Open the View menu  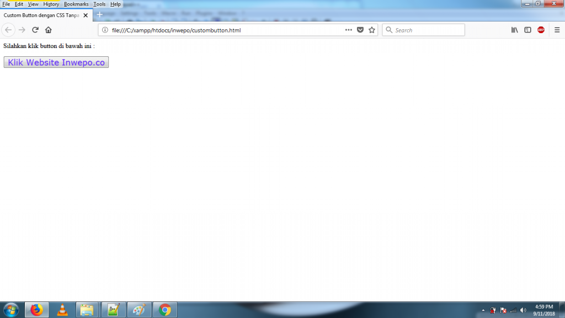pos(33,4)
